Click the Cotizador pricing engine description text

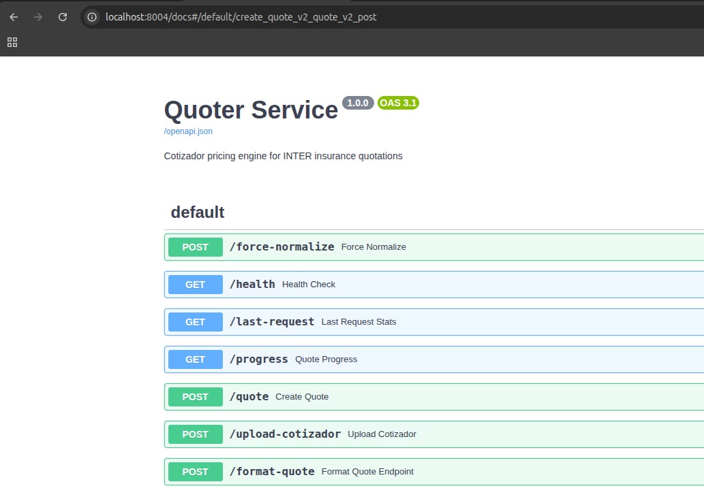(284, 156)
